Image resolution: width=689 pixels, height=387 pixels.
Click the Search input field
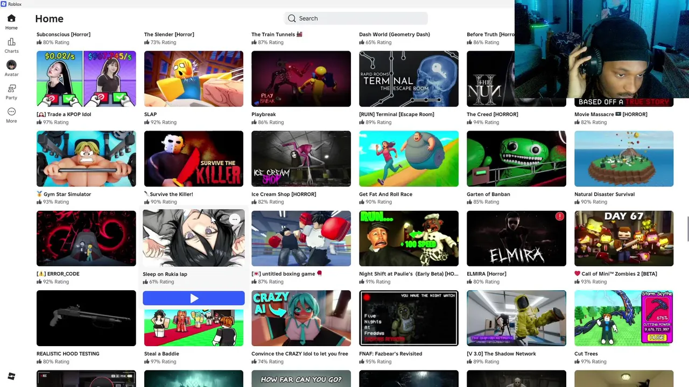click(356, 18)
